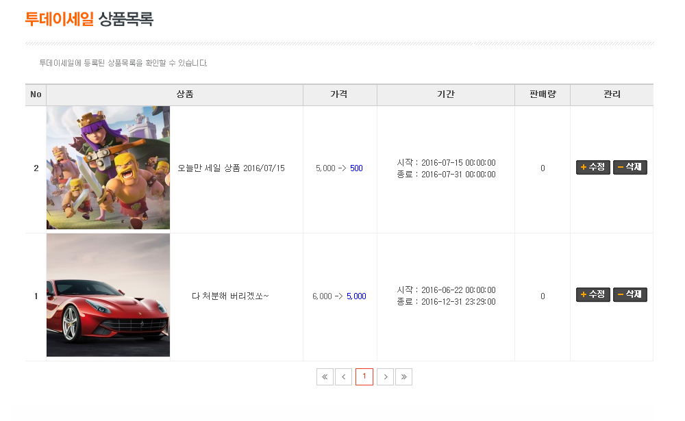Click the previous page arrow in pagination
The height and width of the screenshot is (421, 685).
[x=343, y=377]
